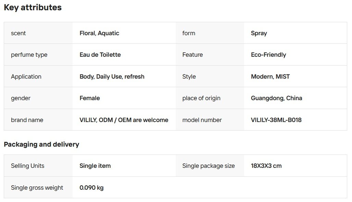Screen dimensions: 352x202
Task: Click the Key attributes heading
Action: (33, 8)
